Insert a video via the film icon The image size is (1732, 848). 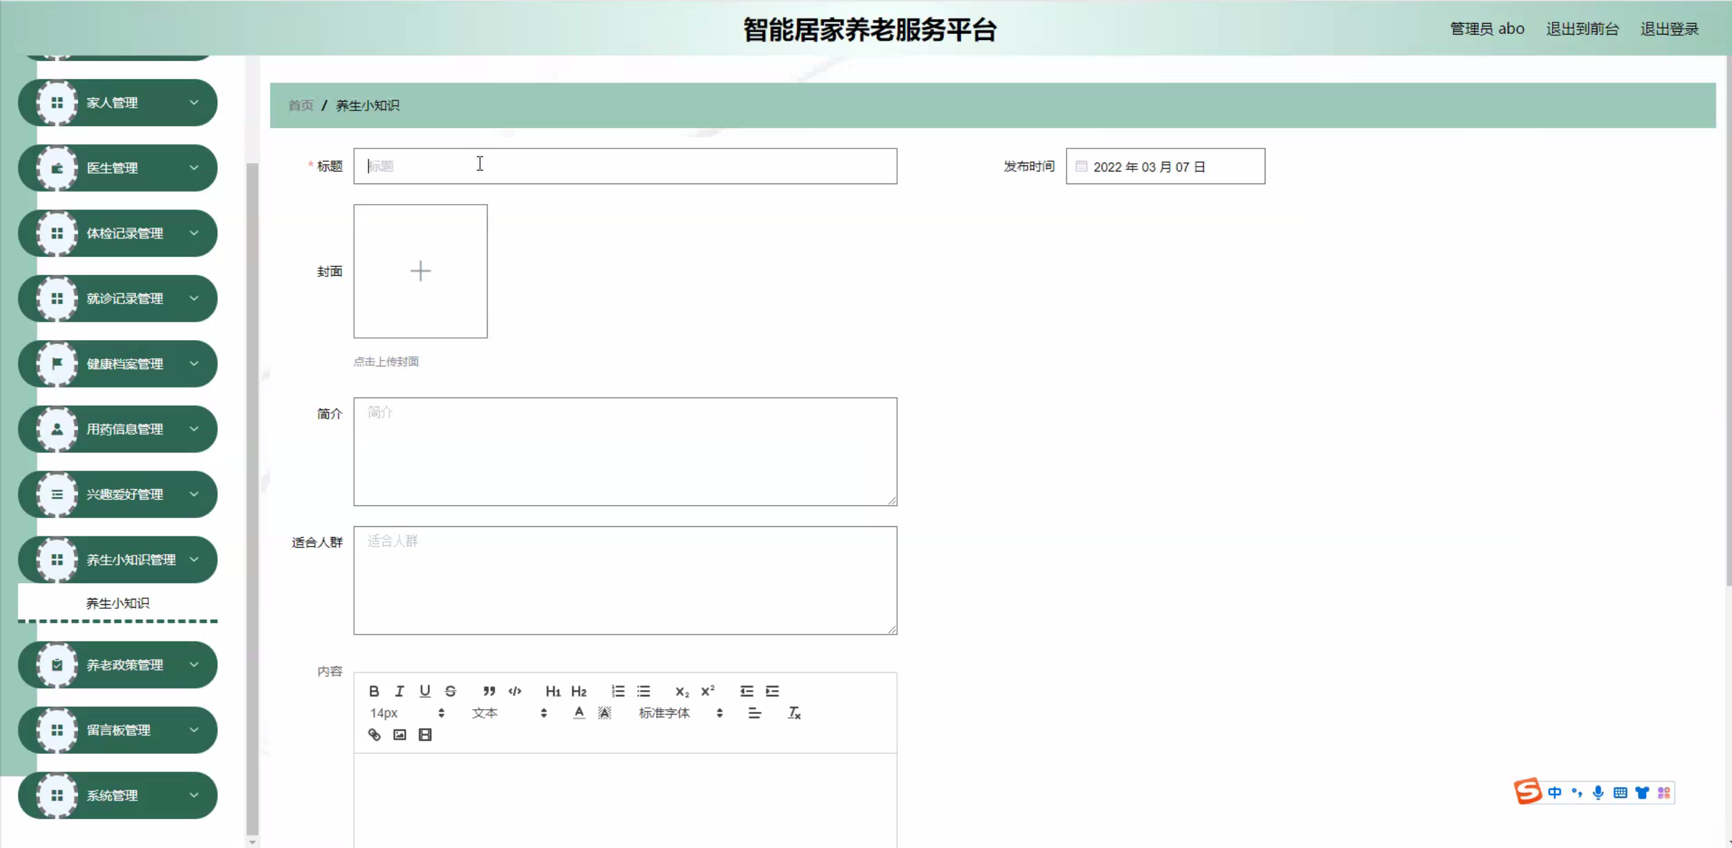425,735
